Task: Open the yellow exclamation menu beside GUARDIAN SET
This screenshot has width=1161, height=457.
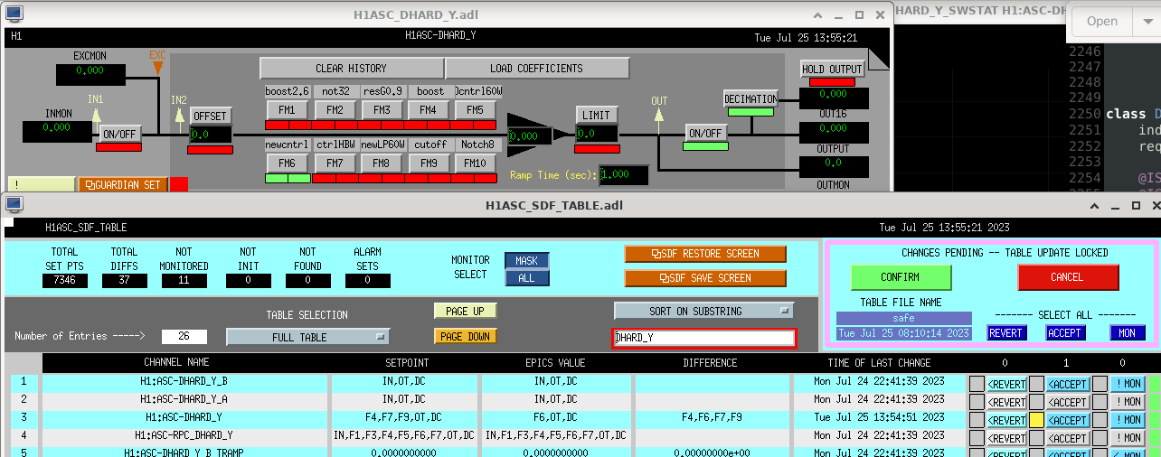Action: coord(41,184)
